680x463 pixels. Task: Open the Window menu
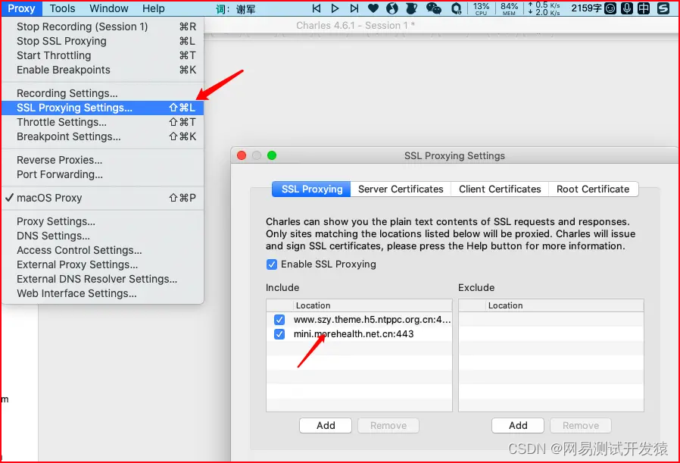[108, 8]
